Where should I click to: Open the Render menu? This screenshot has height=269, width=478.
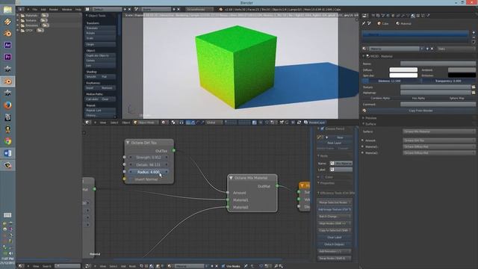pyautogui.click(x=54, y=10)
